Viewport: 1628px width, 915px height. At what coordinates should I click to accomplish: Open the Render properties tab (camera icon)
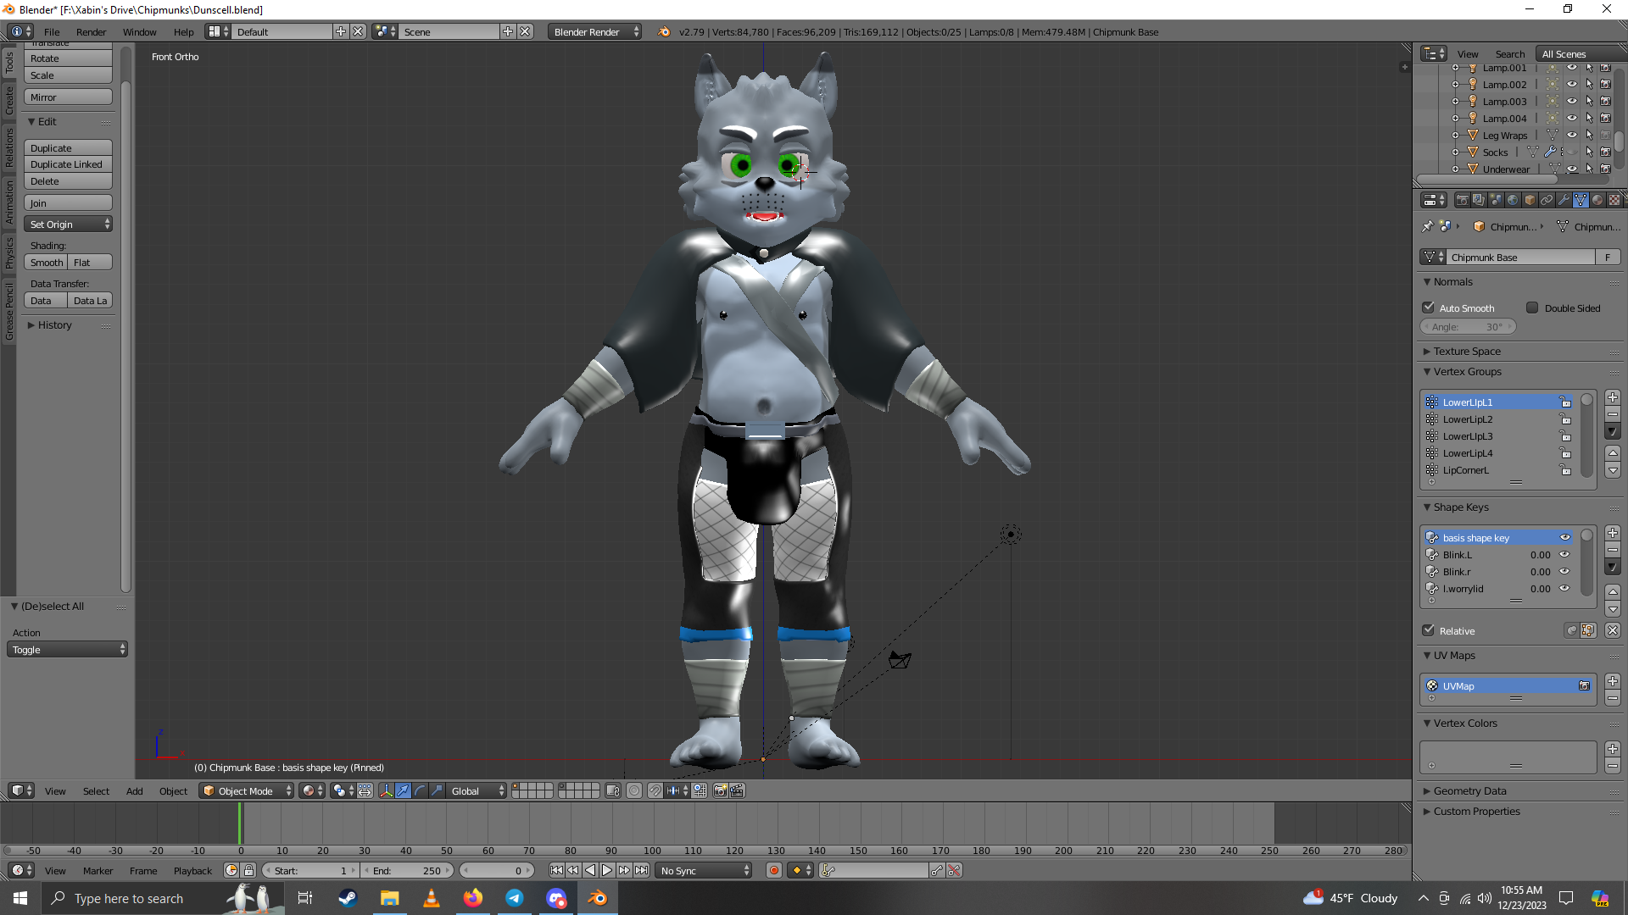(x=1463, y=200)
